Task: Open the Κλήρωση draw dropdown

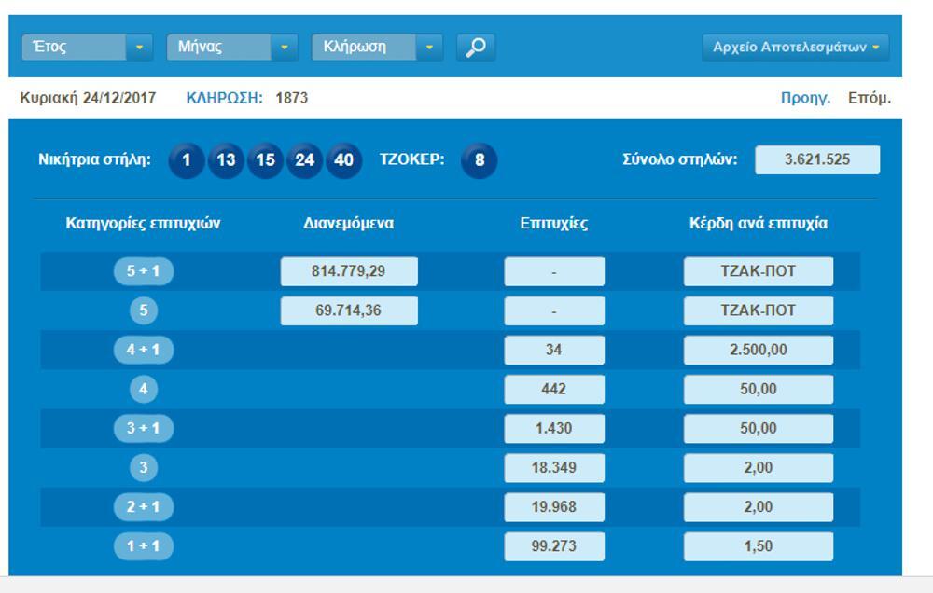Action: tap(377, 47)
